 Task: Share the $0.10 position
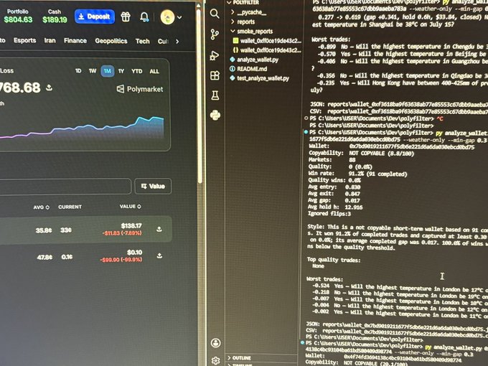(159, 255)
